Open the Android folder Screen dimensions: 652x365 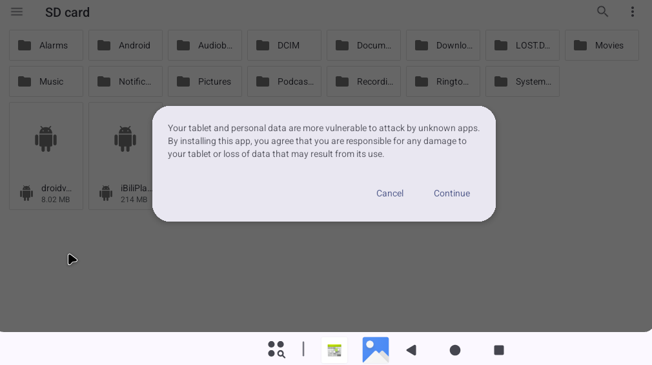pyautogui.click(x=126, y=45)
